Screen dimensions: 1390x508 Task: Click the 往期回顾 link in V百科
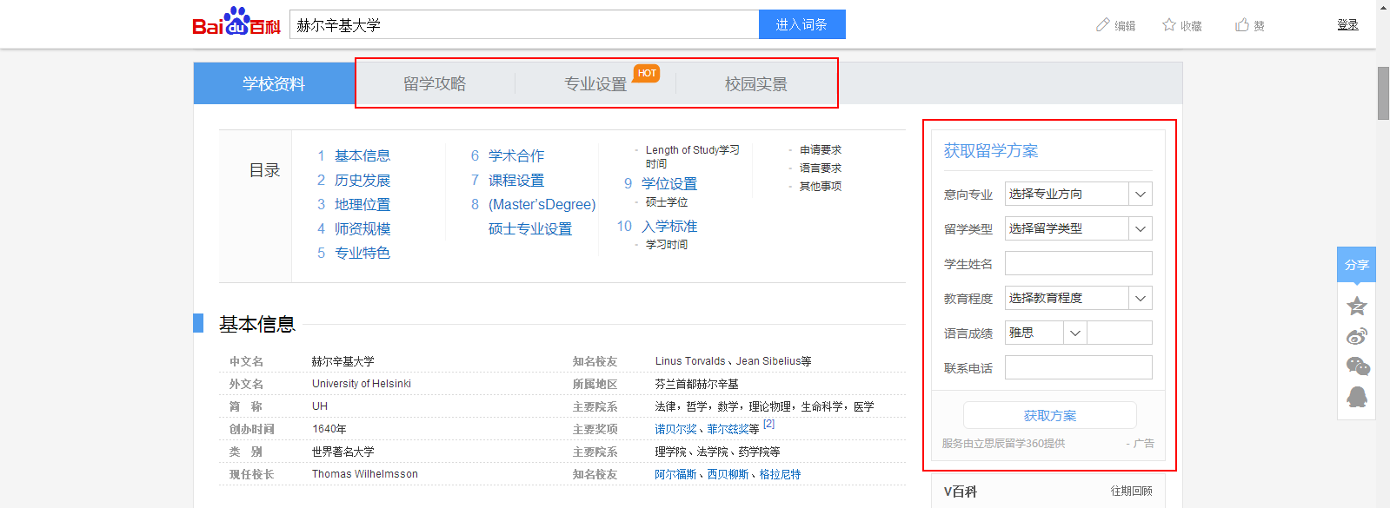1131,492
